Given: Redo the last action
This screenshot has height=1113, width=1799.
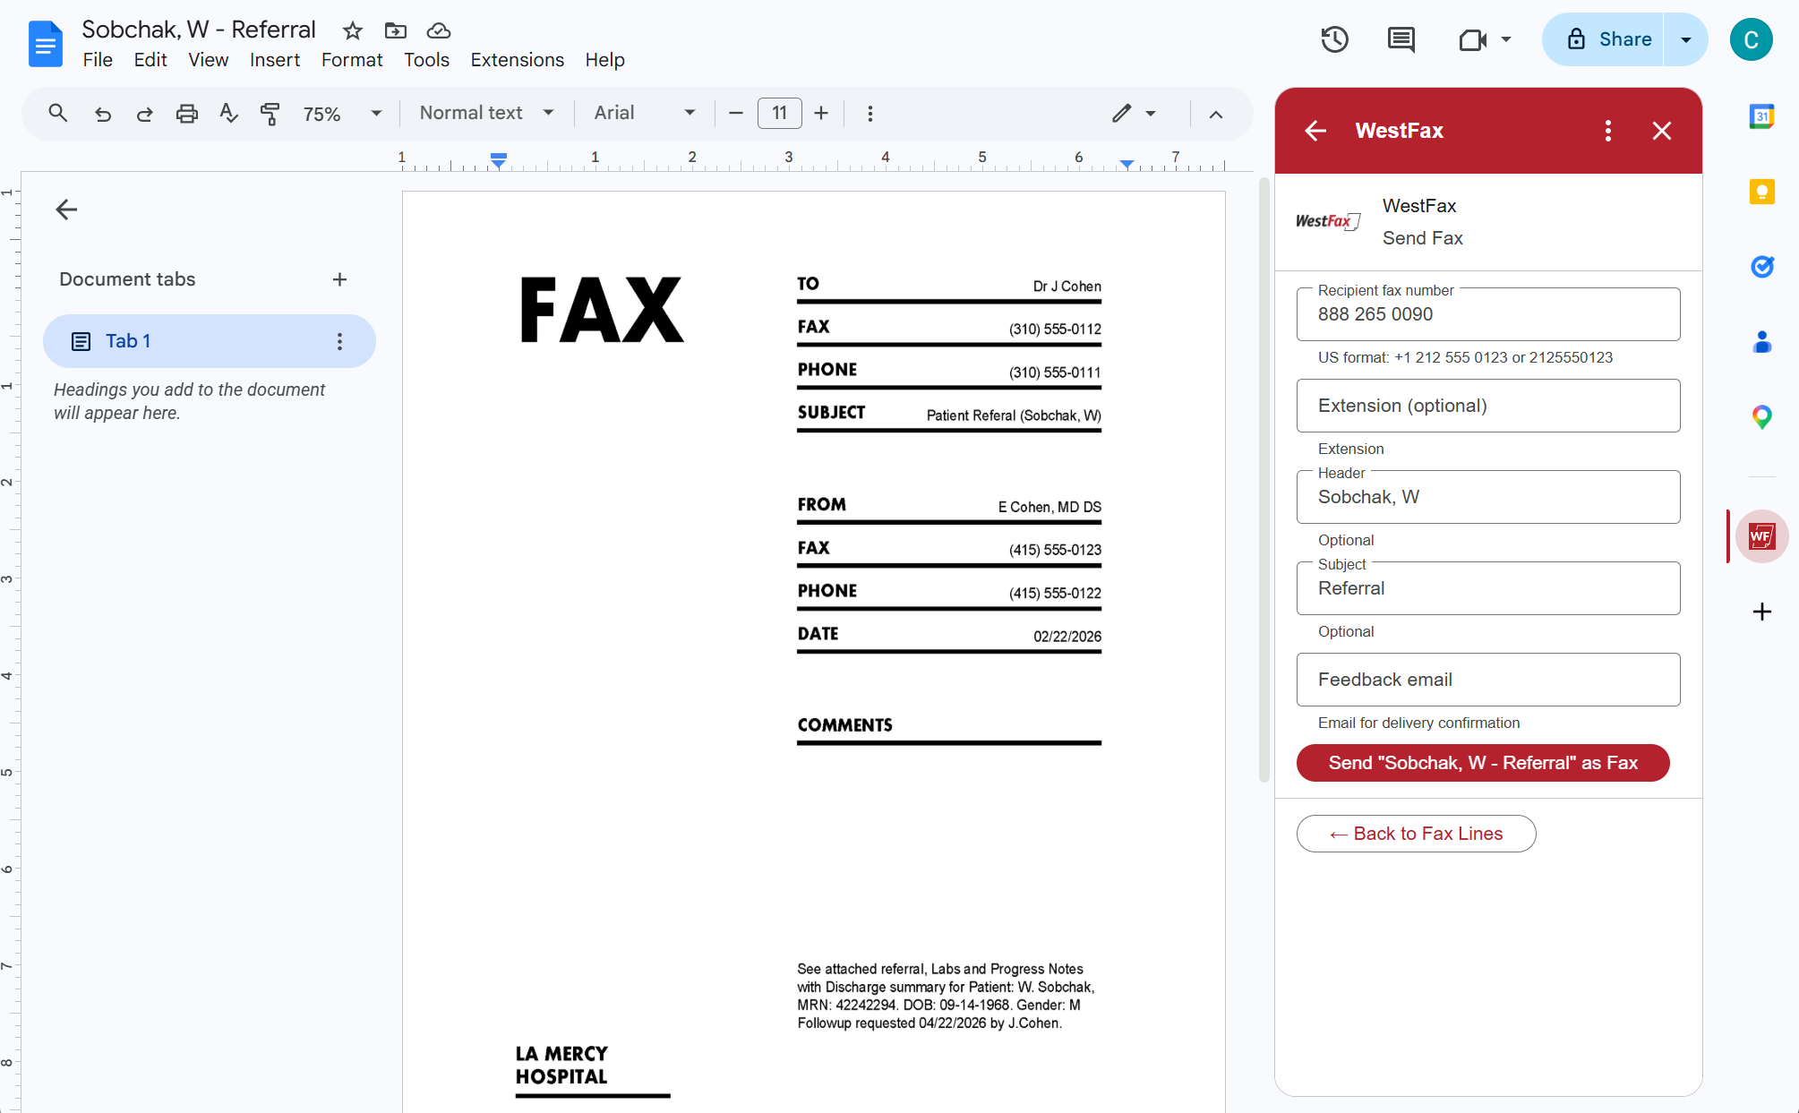Looking at the screenshot, I should click(144, 113).
